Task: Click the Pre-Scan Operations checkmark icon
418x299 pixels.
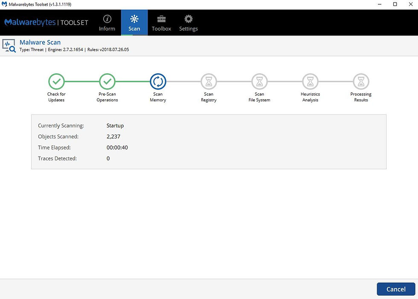Action: pos(107,81)
